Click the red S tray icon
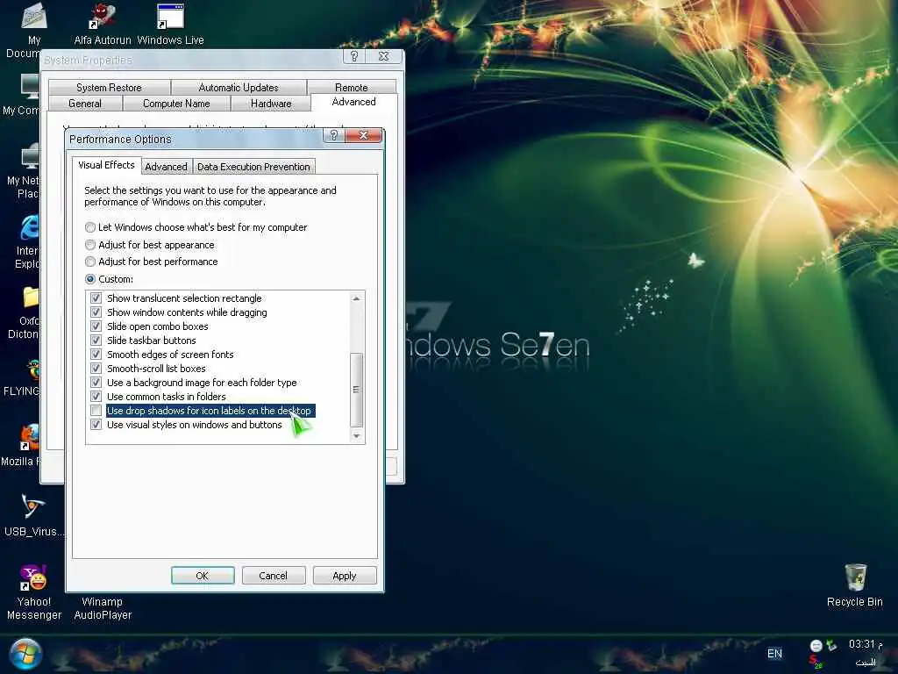The width and height of the screenshot is (898, 674). tap(815, 662)
